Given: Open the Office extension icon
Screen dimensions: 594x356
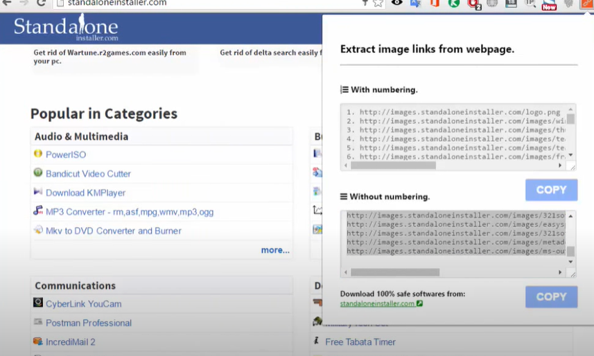Looking at the screenshot, I should [435, 3].
